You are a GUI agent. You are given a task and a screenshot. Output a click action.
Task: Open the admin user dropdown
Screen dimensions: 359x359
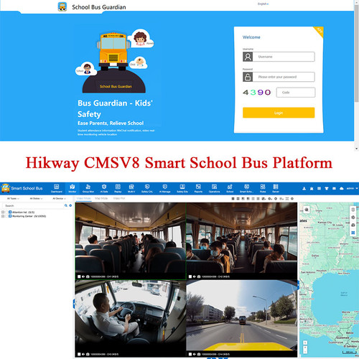tap(352, 189)
